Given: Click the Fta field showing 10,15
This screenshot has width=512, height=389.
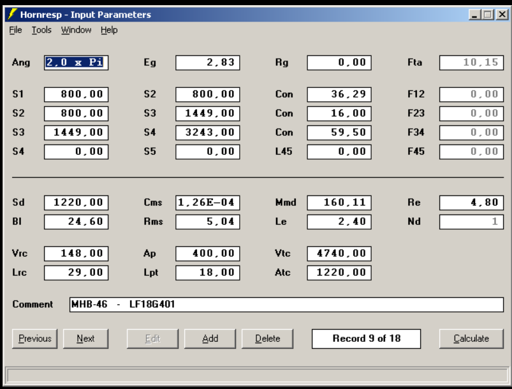Looking at the screenshot, I should [471, 62].
